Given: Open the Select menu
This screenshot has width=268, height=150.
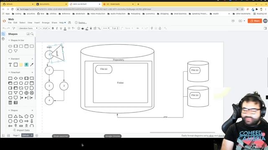Looking at the screenshot, I should point(22,22).
